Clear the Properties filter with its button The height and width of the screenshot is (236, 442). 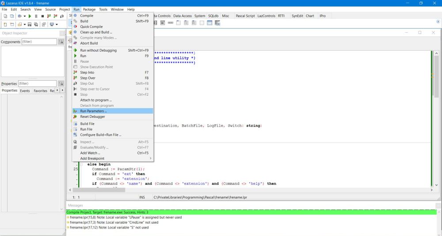[61, 83]
